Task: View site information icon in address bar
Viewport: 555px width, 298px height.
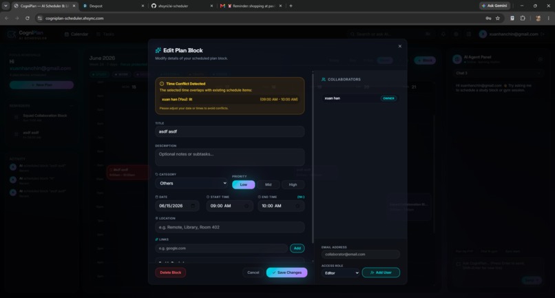Action: pyautogui.click(x=40, y=18)
